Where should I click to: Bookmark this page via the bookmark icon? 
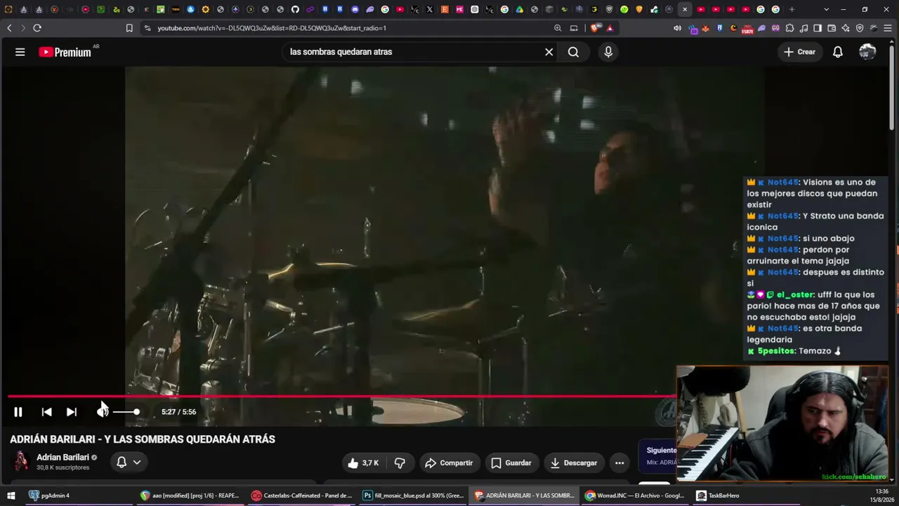(x=129, y=28)
